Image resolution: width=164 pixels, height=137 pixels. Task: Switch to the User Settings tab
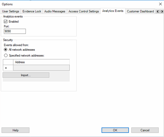pyautogui.click(x=11, y=11)
